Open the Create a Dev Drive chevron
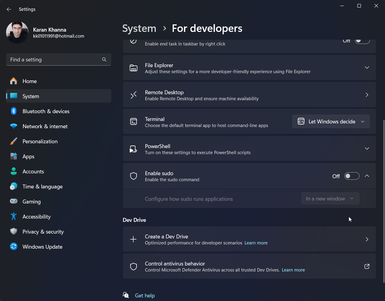The width and height of the screenshot is (385, 301). click(367, 239)
